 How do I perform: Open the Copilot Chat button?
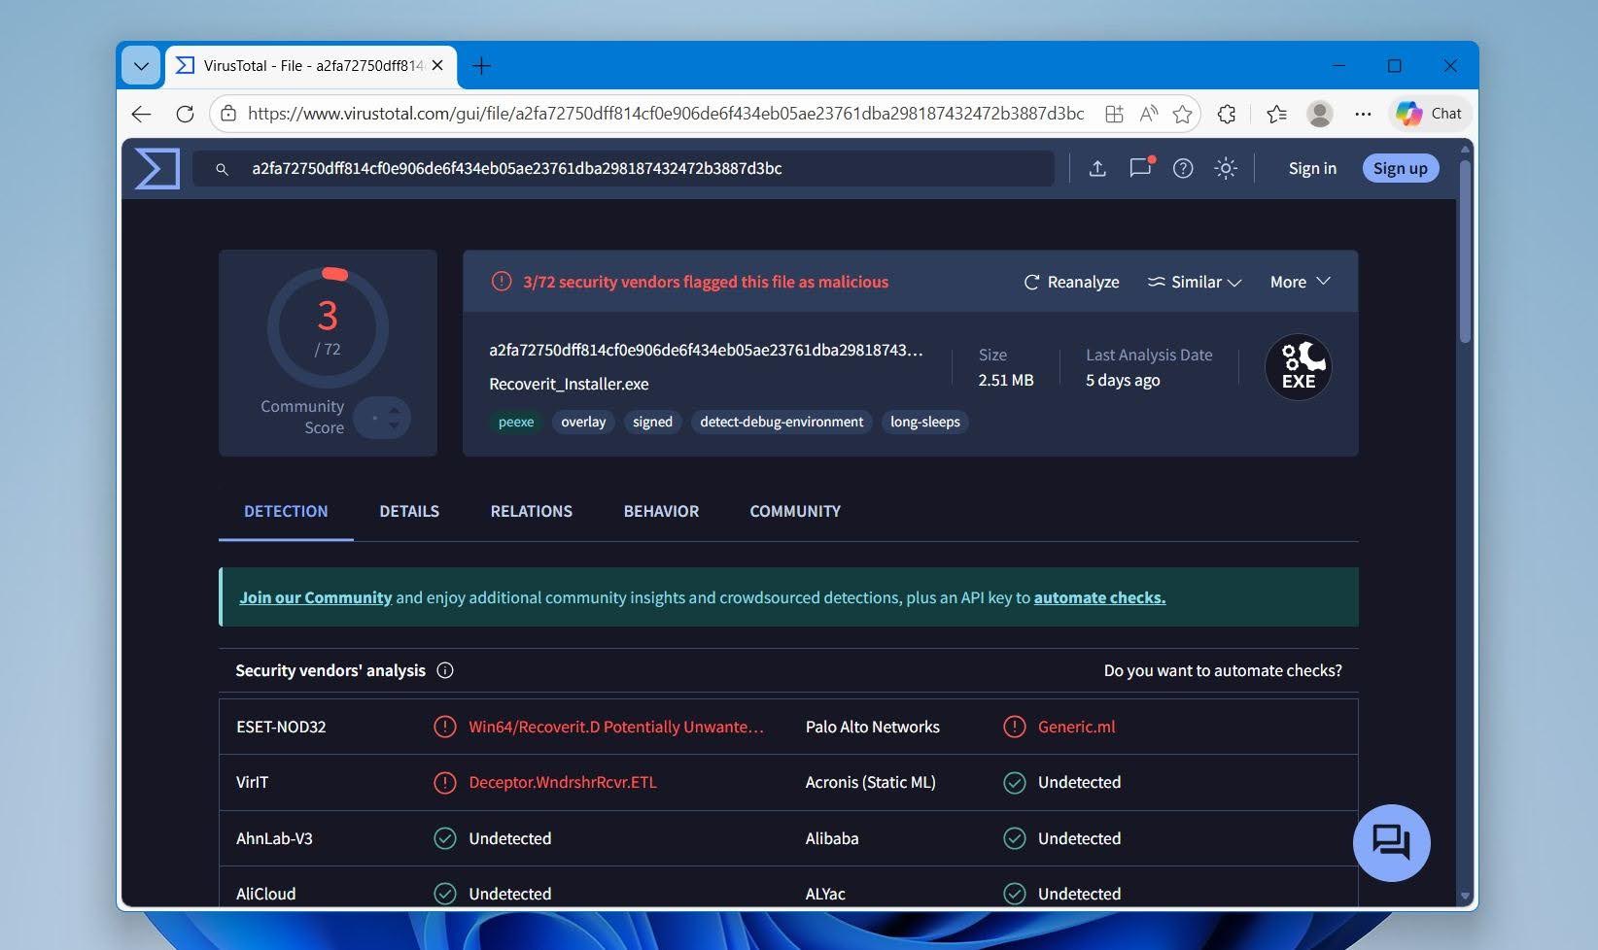tap(1429, 114)
